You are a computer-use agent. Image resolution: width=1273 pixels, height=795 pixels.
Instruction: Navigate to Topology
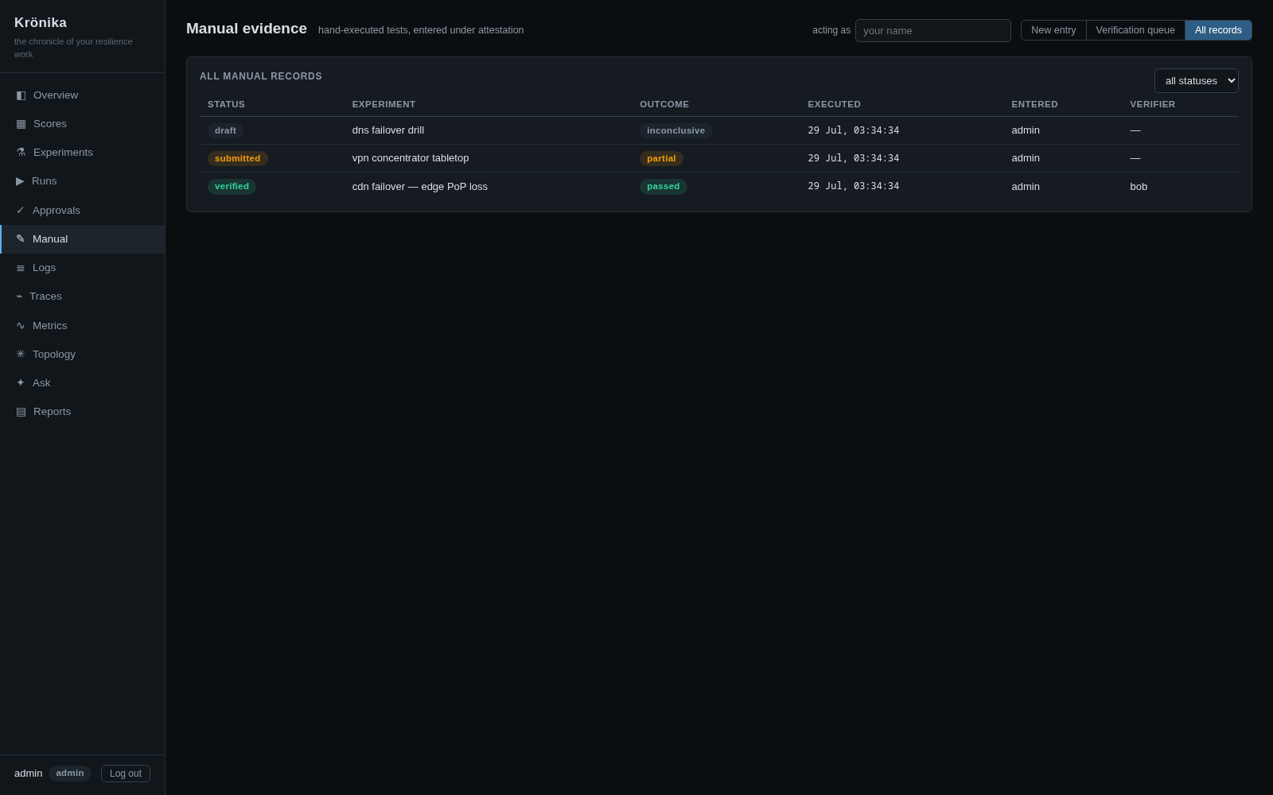83,355
